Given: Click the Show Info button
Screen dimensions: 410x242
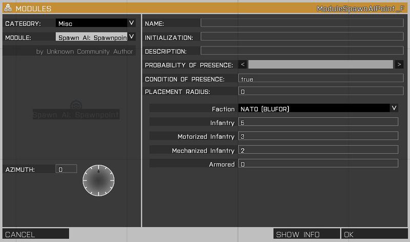Looking at the screenshot, I should (306, 234).
